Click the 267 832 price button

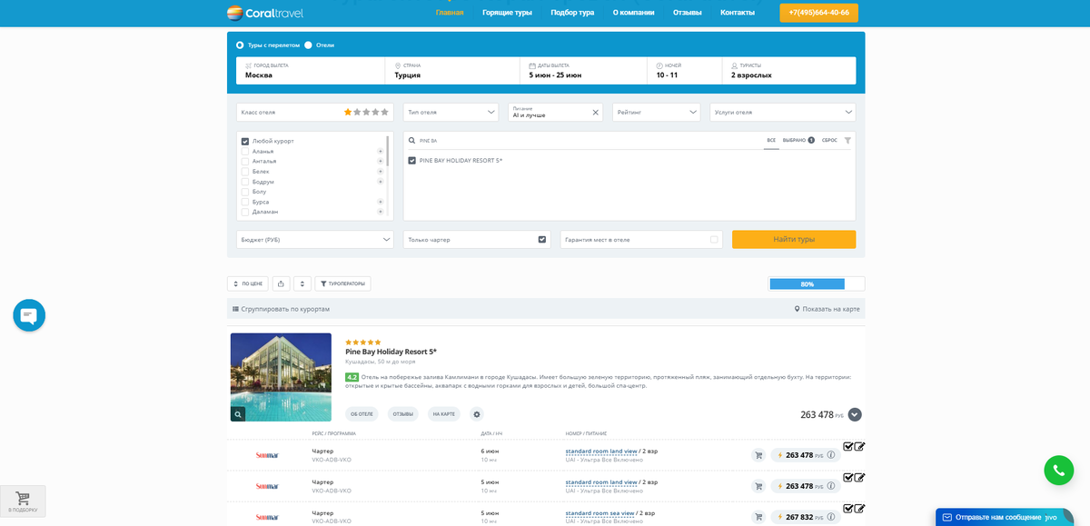pos(805,517)
